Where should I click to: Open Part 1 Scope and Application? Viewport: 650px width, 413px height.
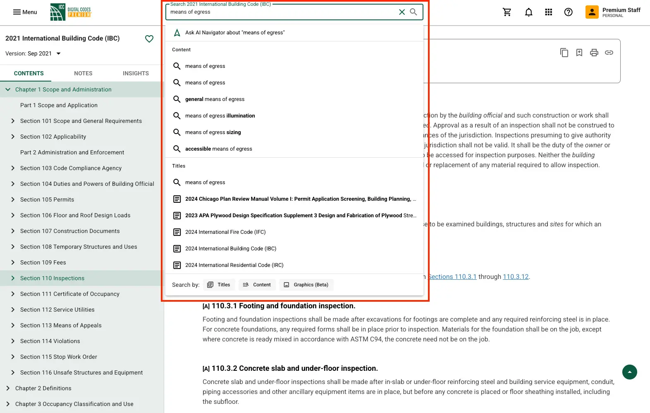[59, 105]
